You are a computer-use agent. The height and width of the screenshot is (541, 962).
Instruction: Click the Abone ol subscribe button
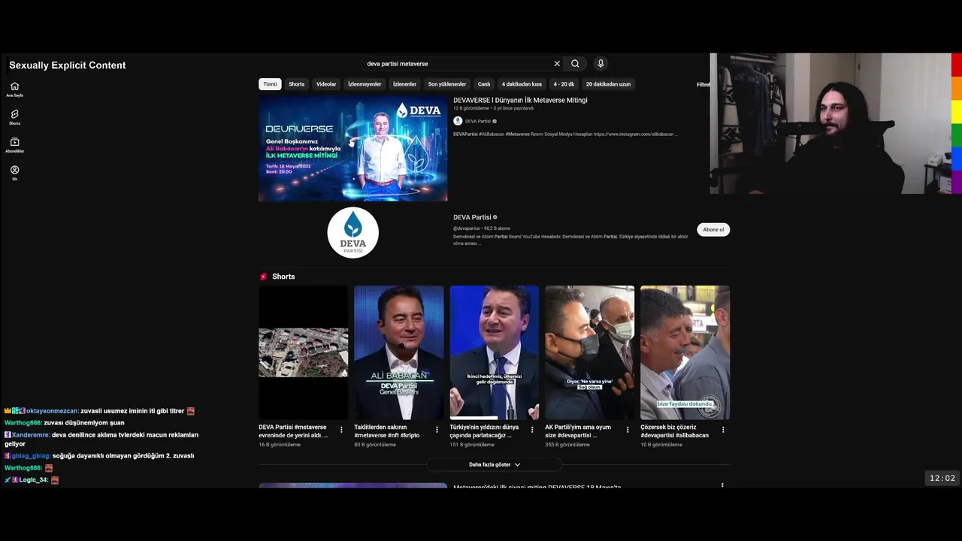(713, 229)
